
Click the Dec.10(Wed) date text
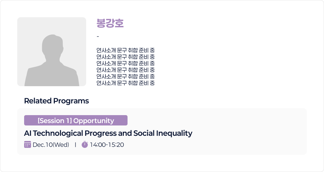click(x=51, y=145)
